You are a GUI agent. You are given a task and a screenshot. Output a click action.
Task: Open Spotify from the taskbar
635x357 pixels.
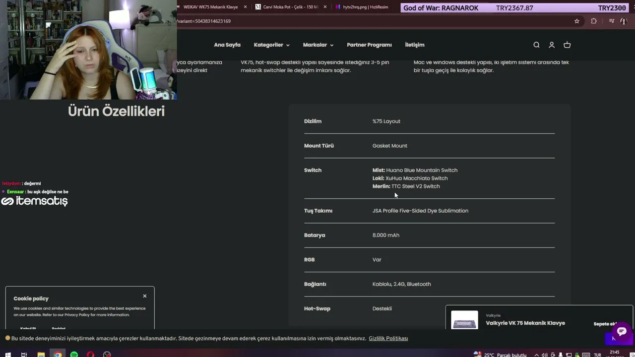coord(74,354)
